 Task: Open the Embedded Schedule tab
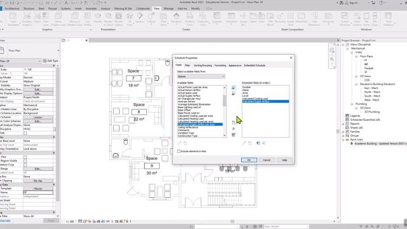click(254, 66)
